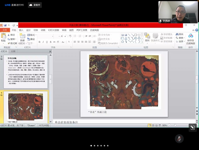Open the 对齐文本 align text dropdown
Screen dimensions: 199x150
105,39
